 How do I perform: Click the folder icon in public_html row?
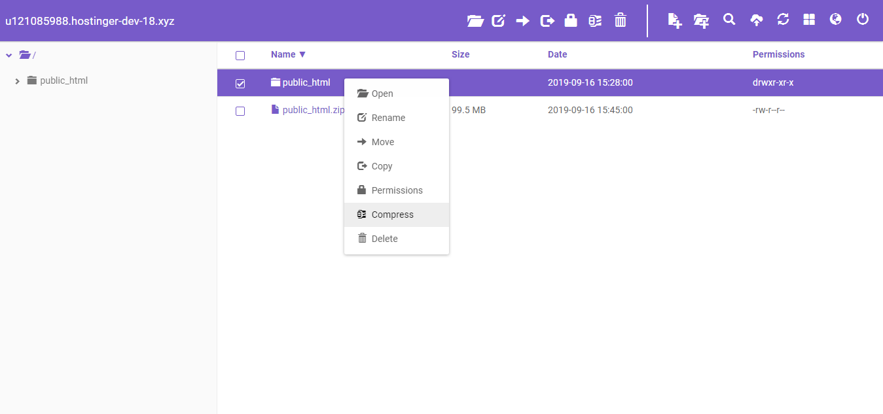tap(275, 82)
